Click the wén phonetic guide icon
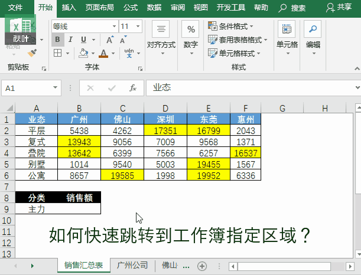The height and width of the screenshot is (275, 361). click(129, 53)
